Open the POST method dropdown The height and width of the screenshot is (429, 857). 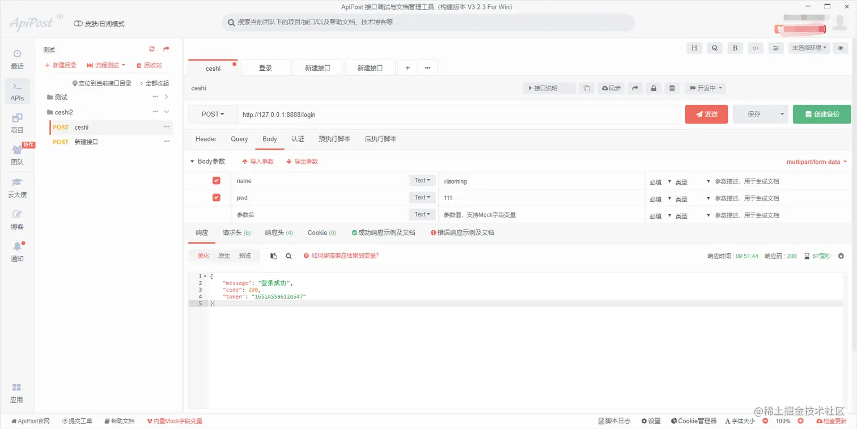click(x=213, y=114)
